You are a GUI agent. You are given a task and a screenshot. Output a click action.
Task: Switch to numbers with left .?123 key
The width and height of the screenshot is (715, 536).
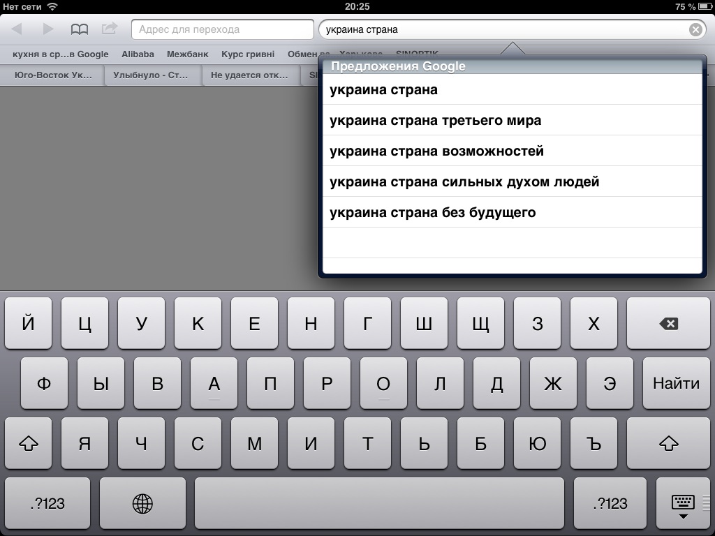[x=47, y=504]
